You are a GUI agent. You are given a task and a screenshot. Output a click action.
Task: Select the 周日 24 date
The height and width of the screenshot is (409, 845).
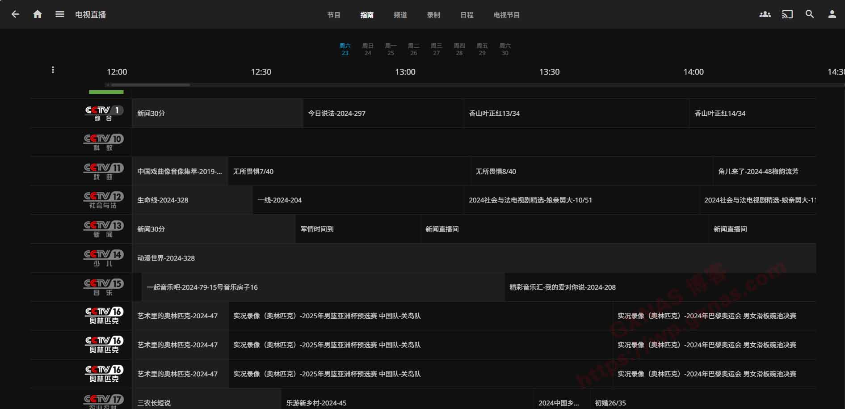click(x=368, y=49)
